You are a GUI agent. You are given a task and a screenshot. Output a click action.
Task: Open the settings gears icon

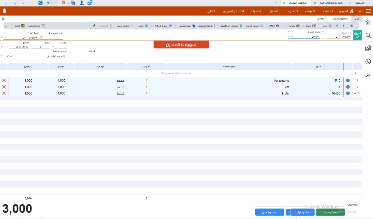(90, 3)
